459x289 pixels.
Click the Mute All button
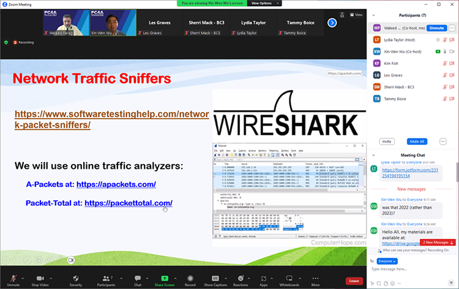click(x=417, y=141)
